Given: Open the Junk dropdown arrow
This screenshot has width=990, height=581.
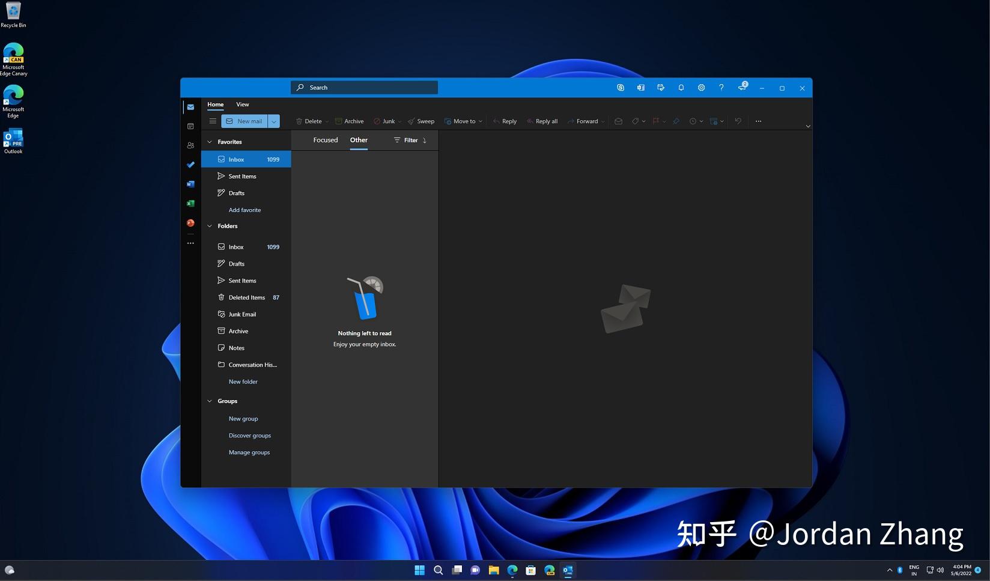Looking at the screenshot, I should 399,121.
